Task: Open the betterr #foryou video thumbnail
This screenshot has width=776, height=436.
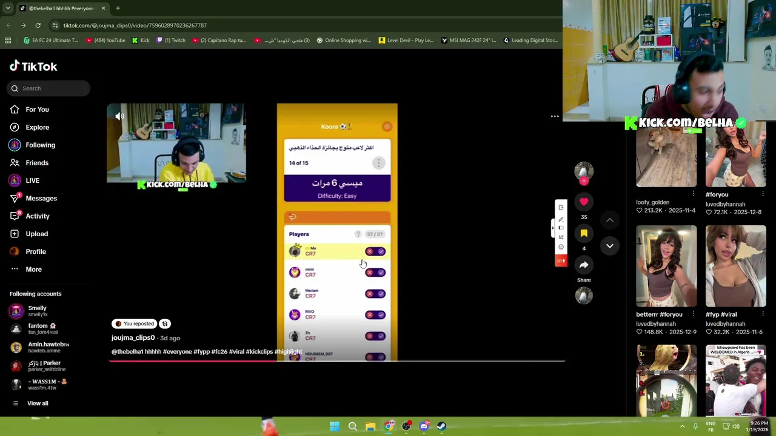Action: 666,266
